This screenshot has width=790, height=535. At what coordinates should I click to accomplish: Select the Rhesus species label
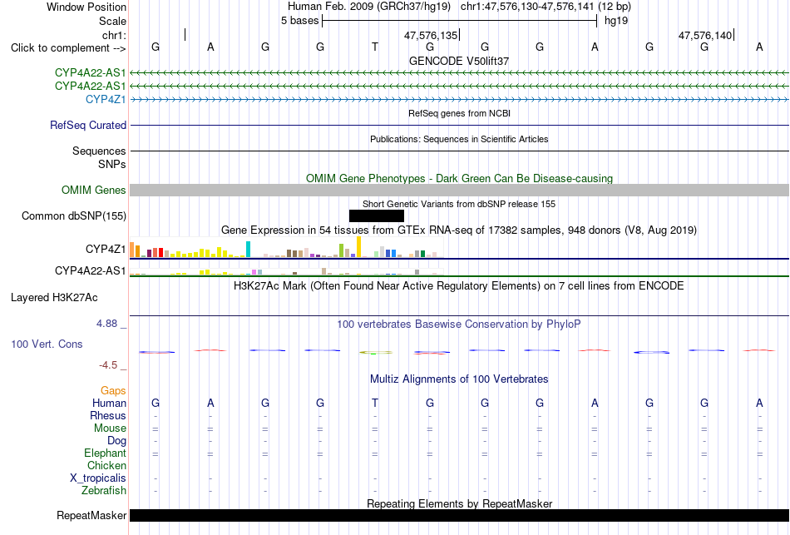pyautogui.click(x=108, y=415)
